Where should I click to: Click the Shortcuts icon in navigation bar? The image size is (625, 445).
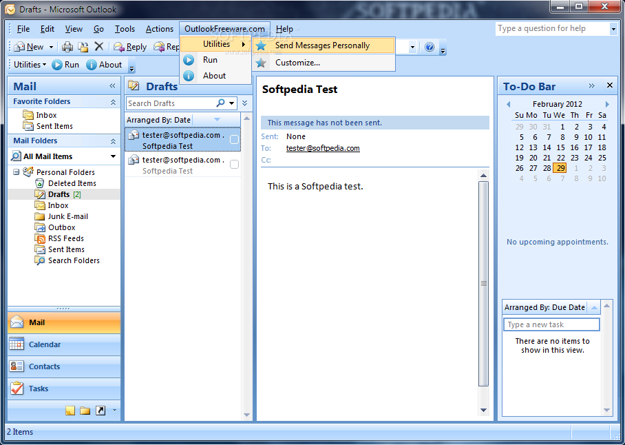100,411
